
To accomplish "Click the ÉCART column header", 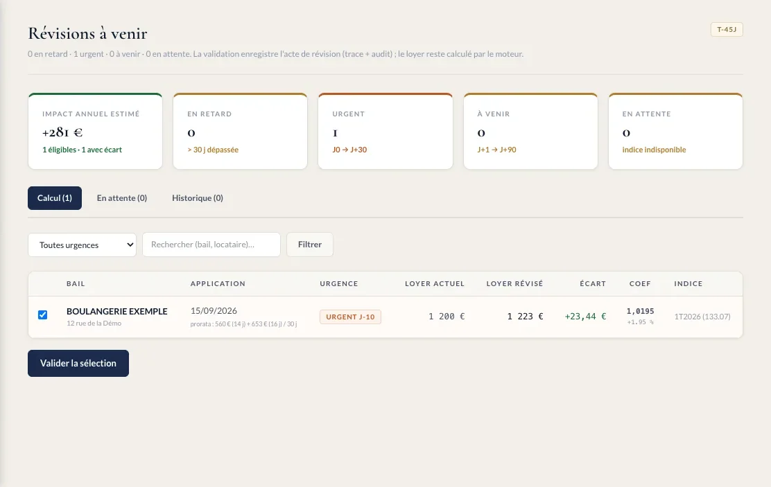I will tap(593, 283).
